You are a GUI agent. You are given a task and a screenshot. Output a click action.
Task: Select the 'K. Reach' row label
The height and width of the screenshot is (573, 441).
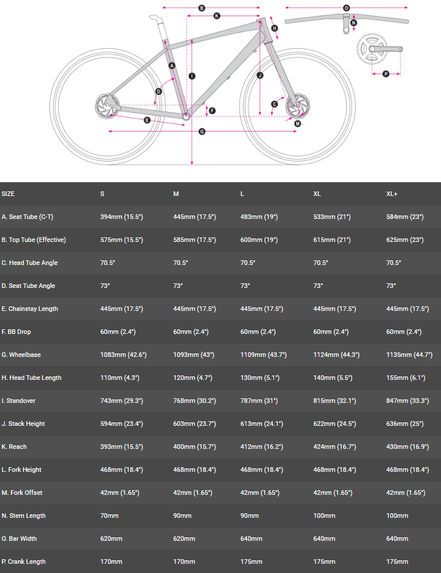(x=14, y=447)
